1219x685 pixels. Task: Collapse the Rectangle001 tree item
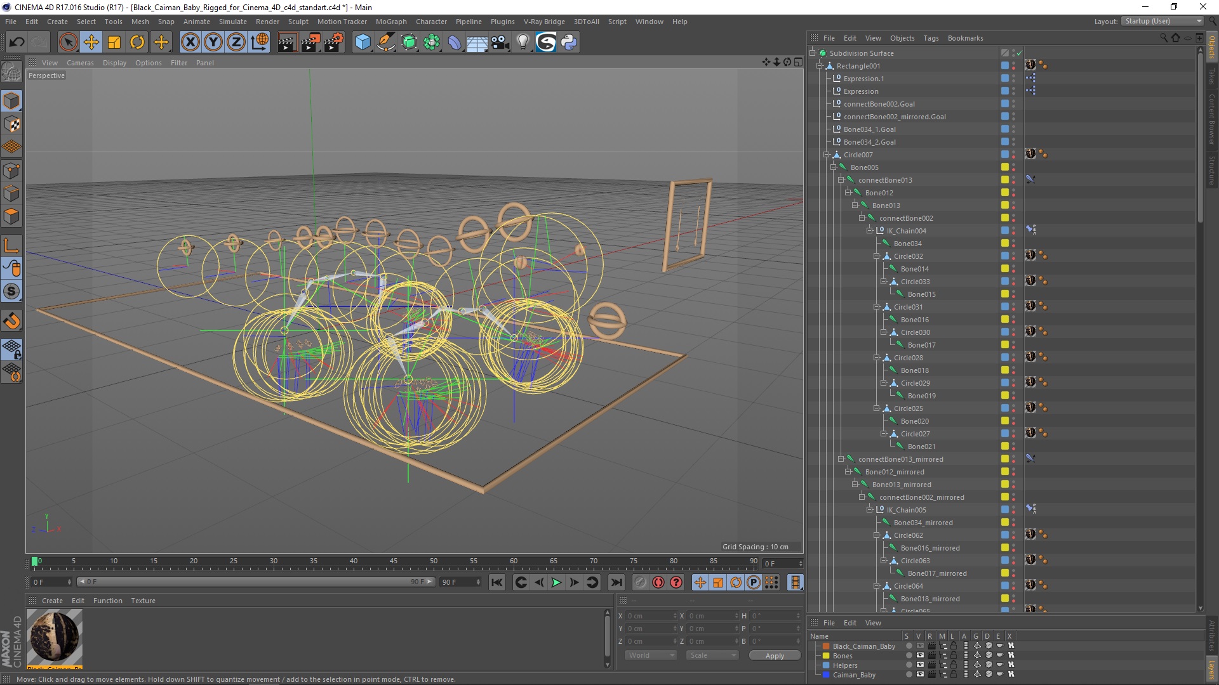click(820, 66)
